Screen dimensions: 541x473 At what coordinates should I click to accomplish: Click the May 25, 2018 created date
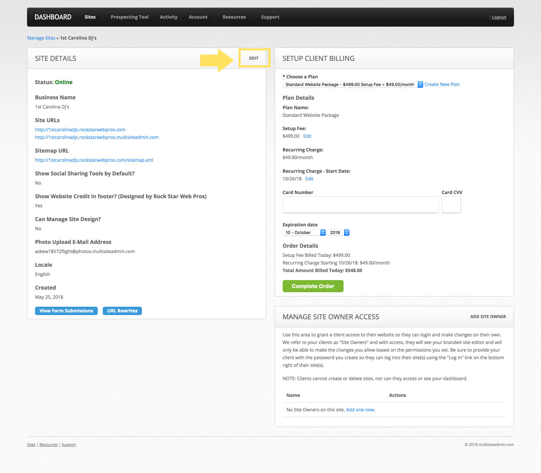pyautogui.click(x=49, y=297)
